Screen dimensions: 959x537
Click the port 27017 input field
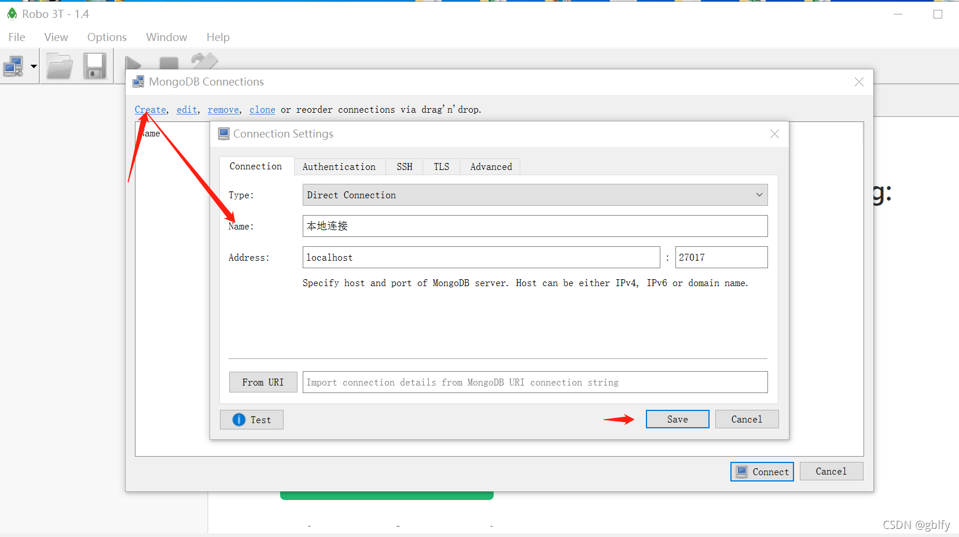point(721,257)
